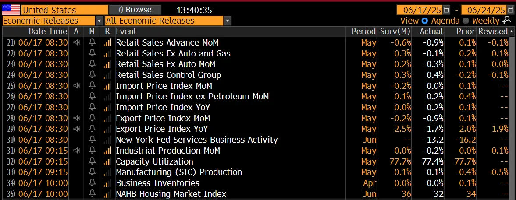Click the alert bell for Retail Sales Advance MoM
Image resolution: width=516 pixels, height=200 pixels.
coord(92,42)
